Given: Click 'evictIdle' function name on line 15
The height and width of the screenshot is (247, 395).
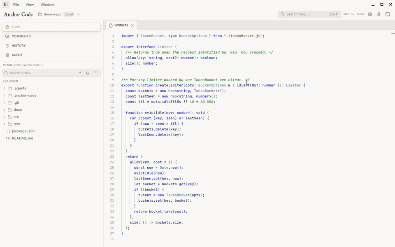Looking at the screenshot, I should point(154,113).
